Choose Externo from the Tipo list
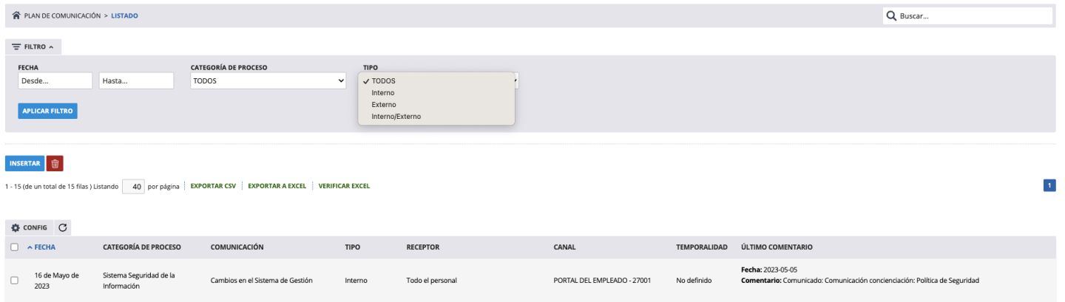Viewport: 1065px width, 302px height. (x=384, y=105)
